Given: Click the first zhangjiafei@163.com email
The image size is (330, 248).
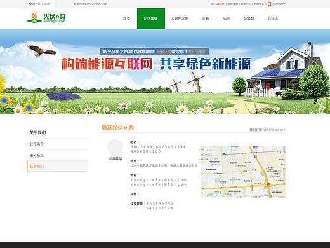Looking at the screenshot, I should [159, 180].
